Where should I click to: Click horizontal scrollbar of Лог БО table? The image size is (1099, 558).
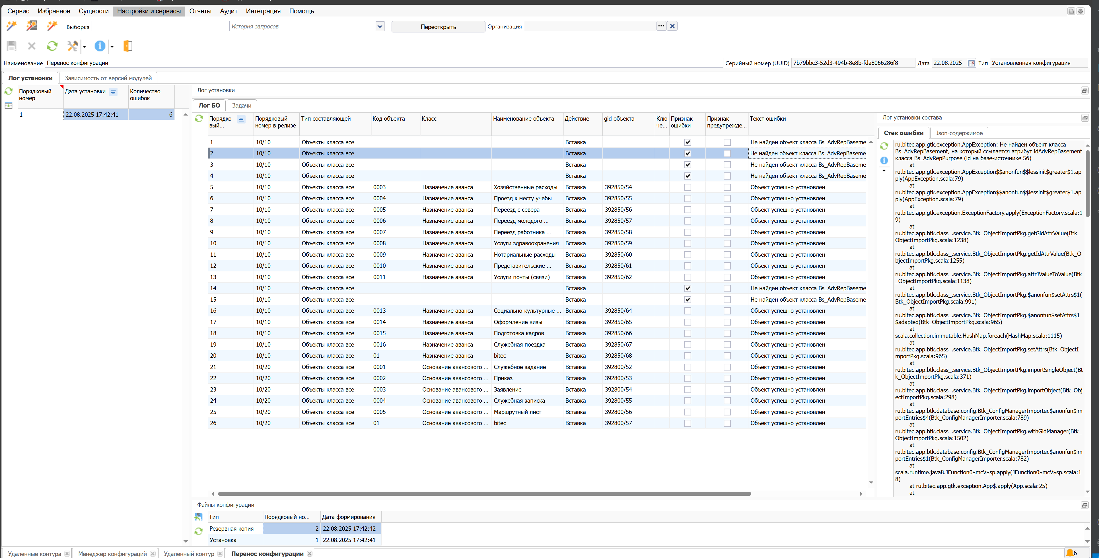[x=484, y=494]
